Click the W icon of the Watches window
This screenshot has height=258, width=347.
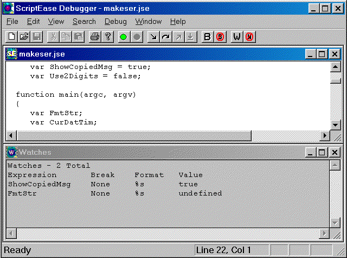pyautogui.click(x=11, y=152)
